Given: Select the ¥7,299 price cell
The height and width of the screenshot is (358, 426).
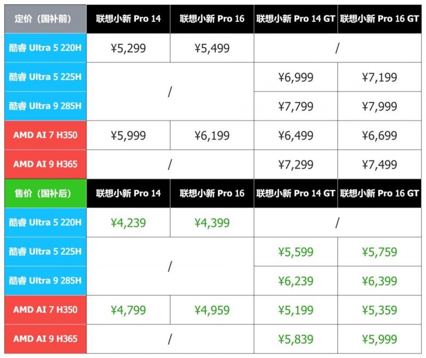Looking at the screenshot, I should pos(296,165).
